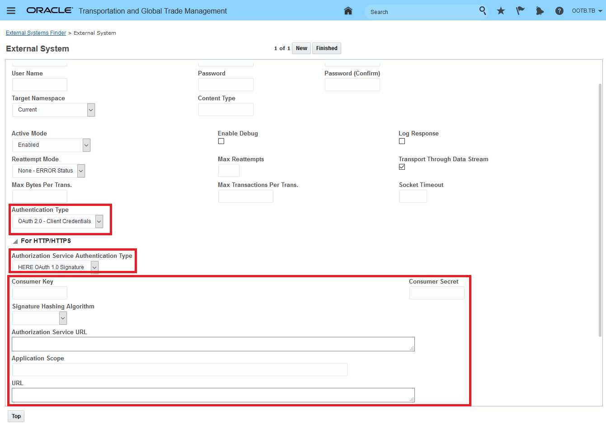The image size is (606, 424).
Task: Click Max Transactions Per Trans. field
Action: (246, 196)
